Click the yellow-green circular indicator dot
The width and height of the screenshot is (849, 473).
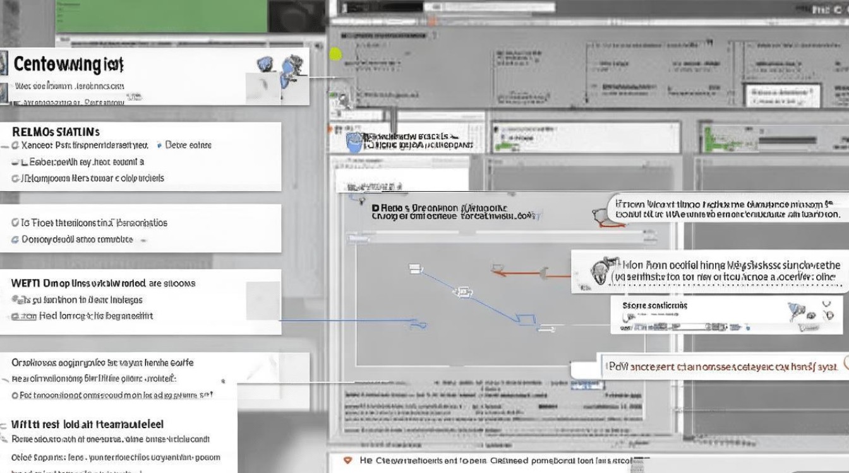coord(335,55)
